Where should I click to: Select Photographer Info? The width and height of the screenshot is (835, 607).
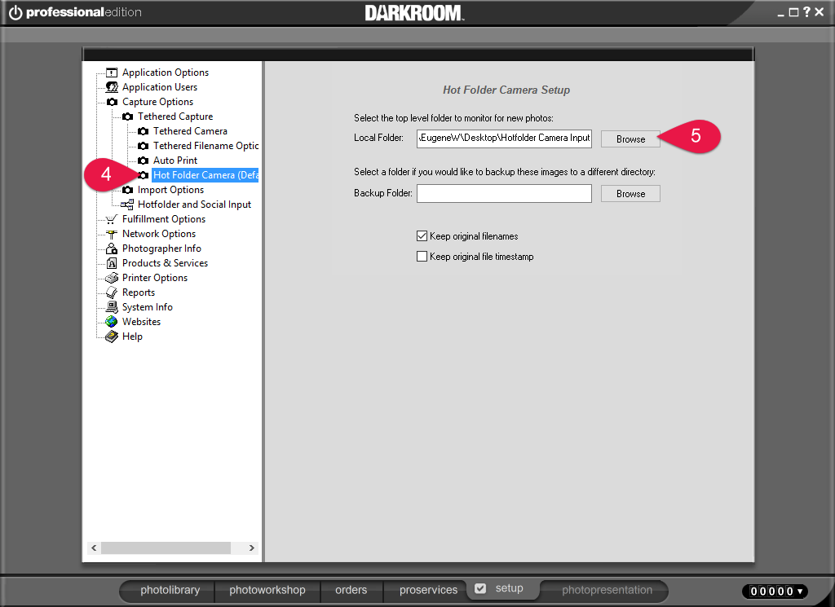(161, 249)
